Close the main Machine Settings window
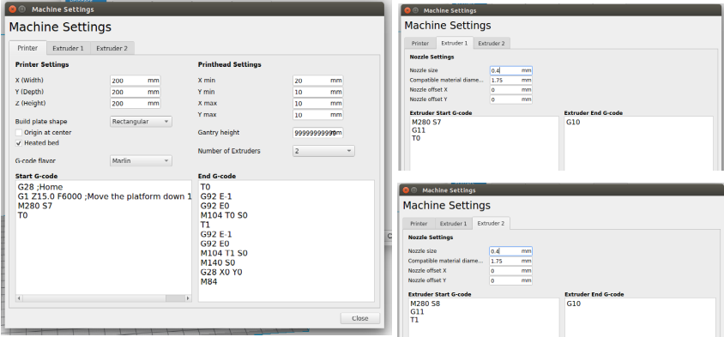This screenshot has width=724, height=337. [x=13, y=9]
